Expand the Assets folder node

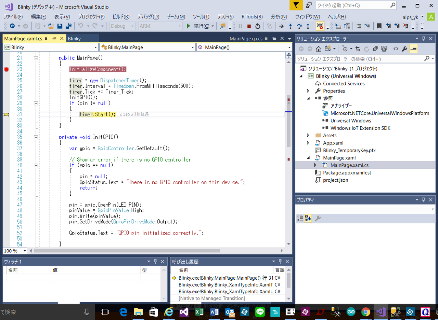(x=308, y=136)
